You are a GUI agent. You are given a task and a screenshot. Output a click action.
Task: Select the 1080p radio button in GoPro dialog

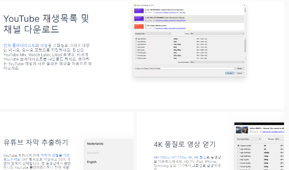pos(238,153)
